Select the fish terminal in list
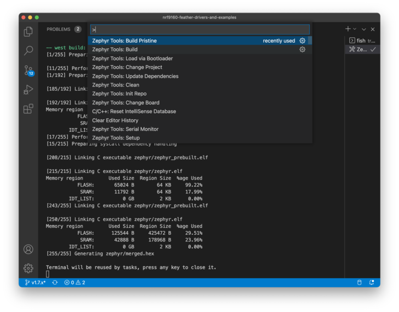Image resolution: width=399 pixels, height=312 pixels. pos(362,41)
